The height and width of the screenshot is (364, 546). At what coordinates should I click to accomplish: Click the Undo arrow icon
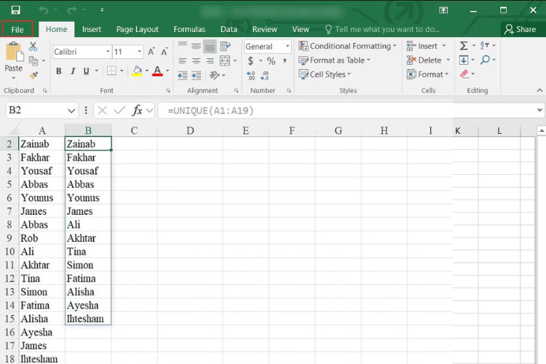tap(44, 9)
